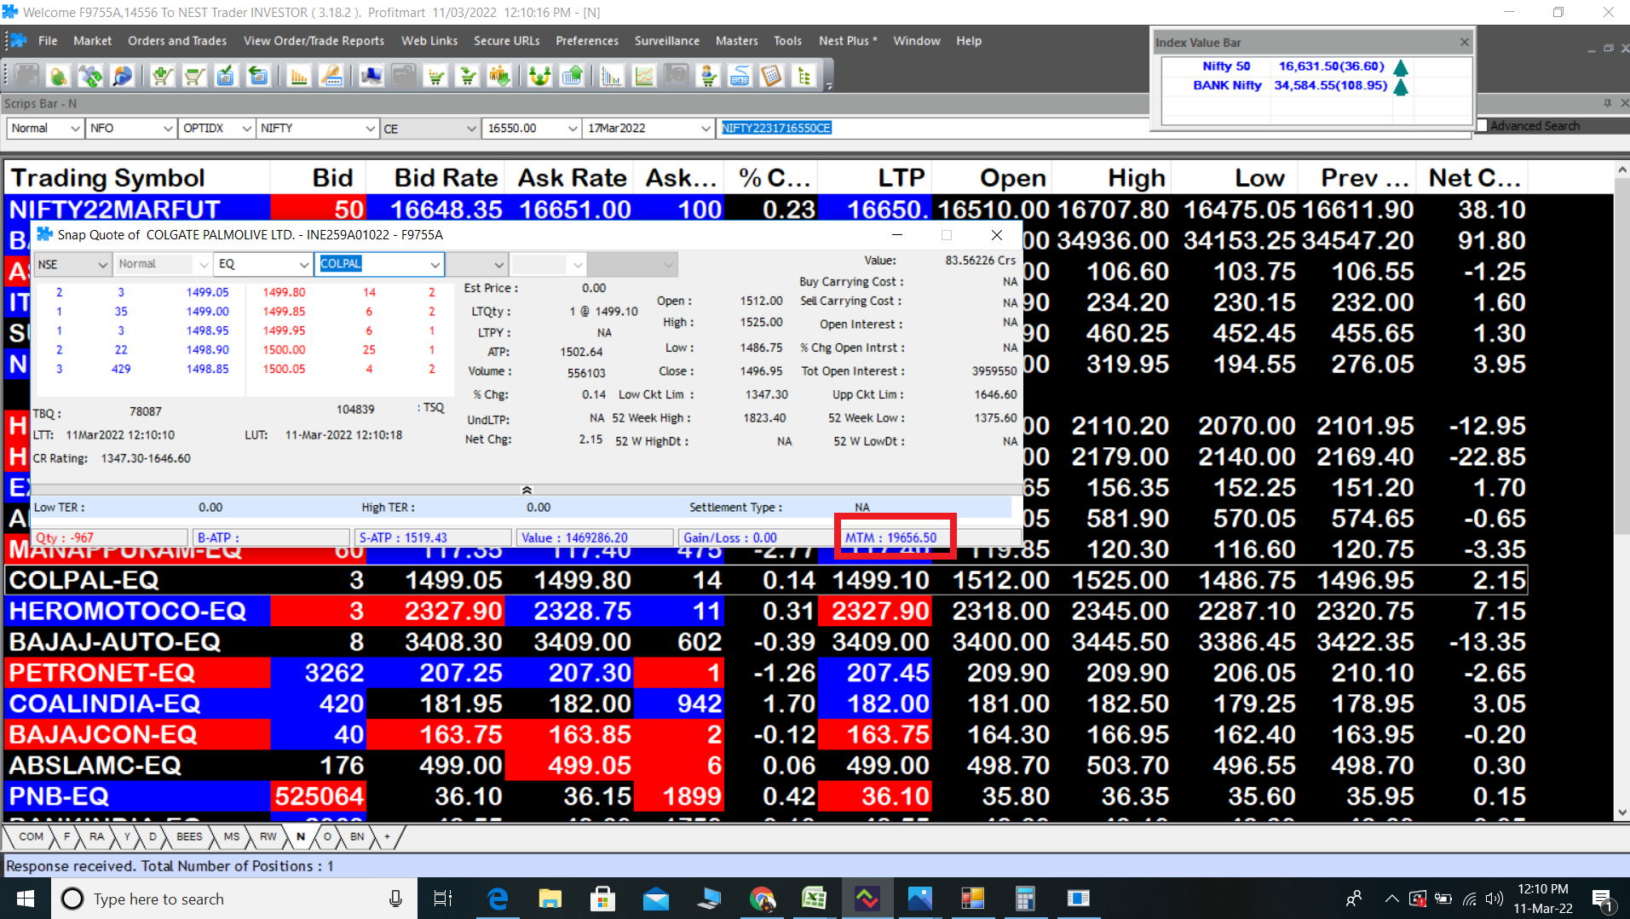Close the Index Value Bar panel
Image resolution: width=1630 pixels, height=919 pixels.
pyautogui.click(x=1464, y=42)
